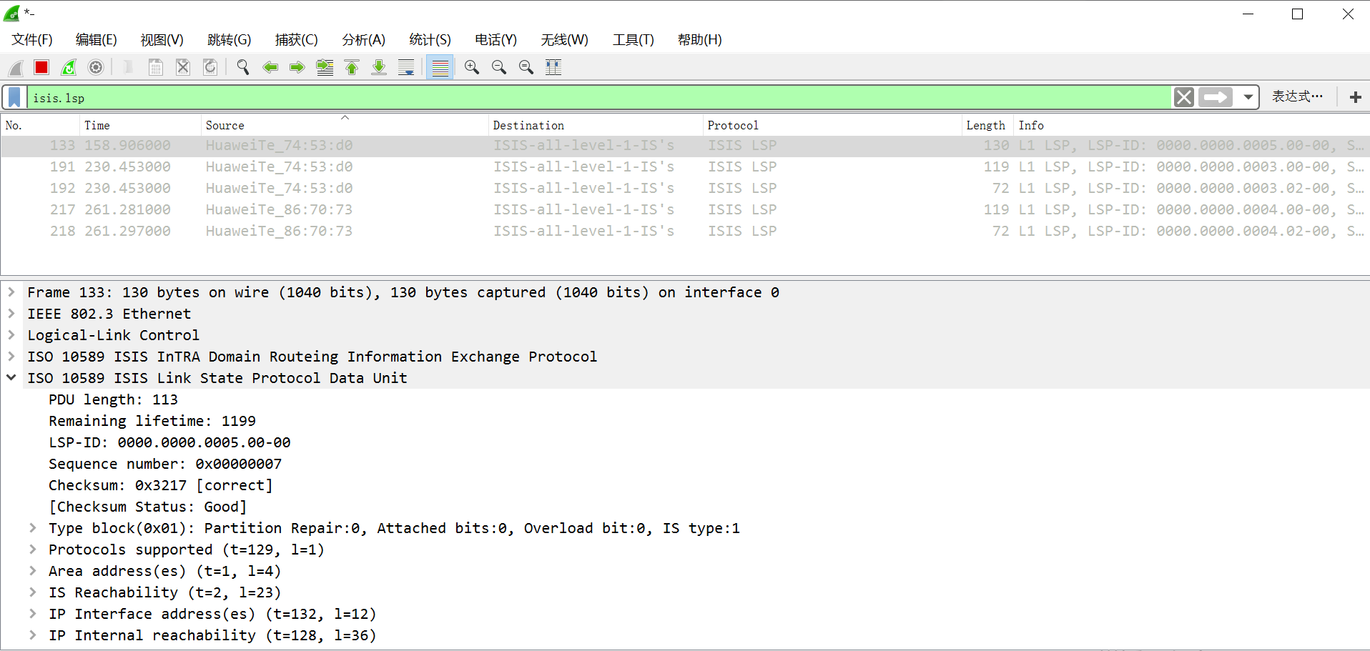Open the find packet search tool
The image size is (1370, 651).
tap(242, 67)
